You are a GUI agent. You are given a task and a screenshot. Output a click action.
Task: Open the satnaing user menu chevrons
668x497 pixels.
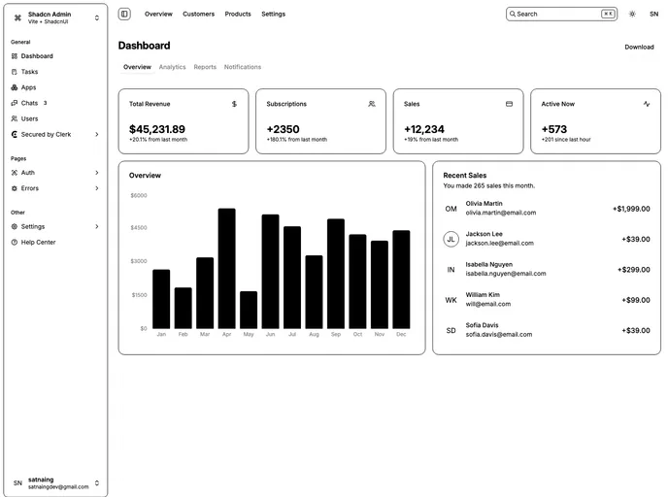point(97,483)
